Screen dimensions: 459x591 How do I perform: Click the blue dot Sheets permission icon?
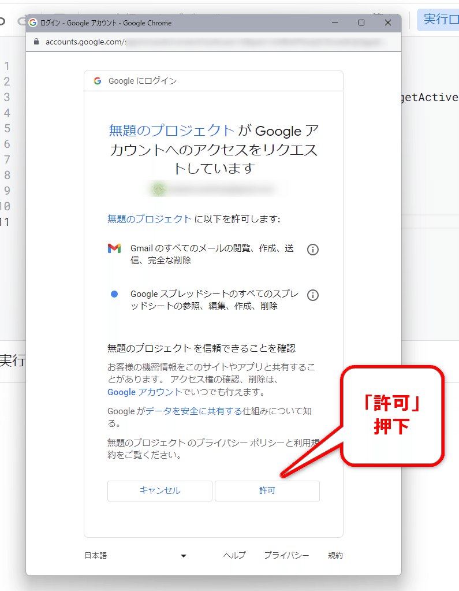(114, 294)
